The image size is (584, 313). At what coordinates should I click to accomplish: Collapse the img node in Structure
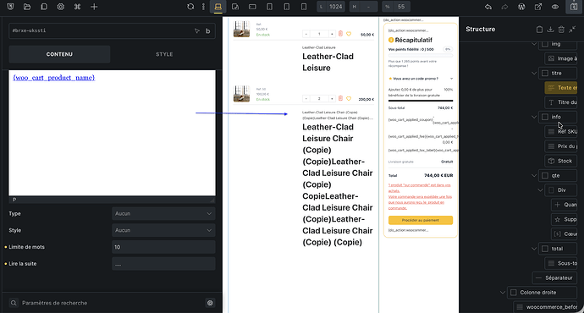coord(534,44)
